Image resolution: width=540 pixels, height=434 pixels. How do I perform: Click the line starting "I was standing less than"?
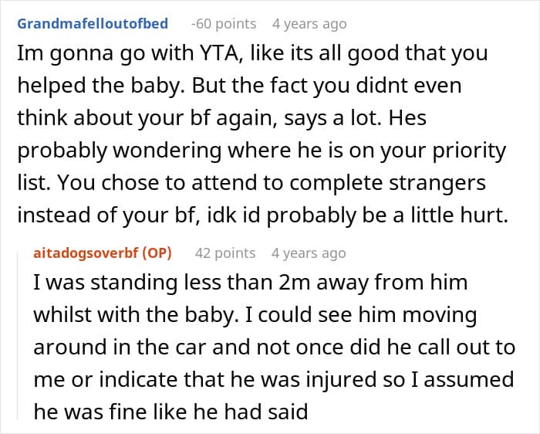[250, 283]
